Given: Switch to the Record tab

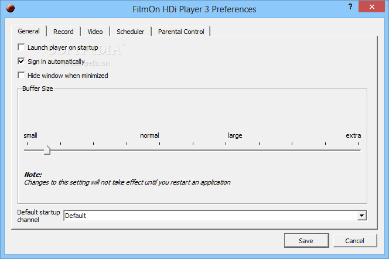Looking at the screenshot, I should (x=63, y=32).
